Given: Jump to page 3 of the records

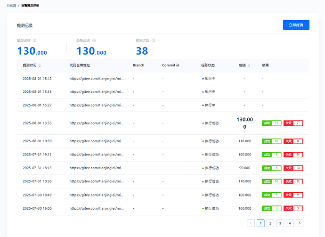Looking at the screenshot, I should (280, 223).
